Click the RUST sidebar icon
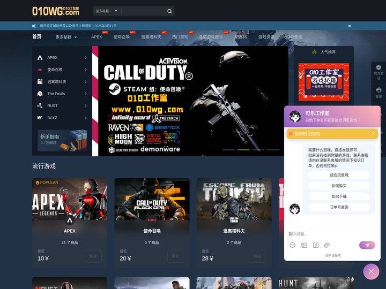The image size is (386, 289). pyautogui.click(x=40, y=105)
